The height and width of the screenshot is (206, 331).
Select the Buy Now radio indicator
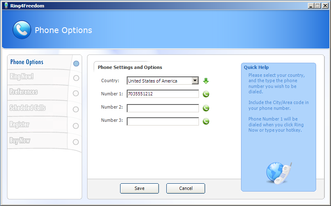76,142
